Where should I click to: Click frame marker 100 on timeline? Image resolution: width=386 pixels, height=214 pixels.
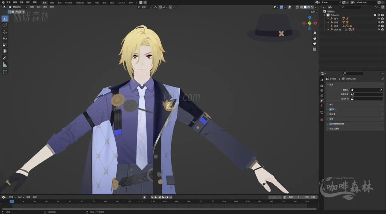pyautogui.click(x=129, y=202)
